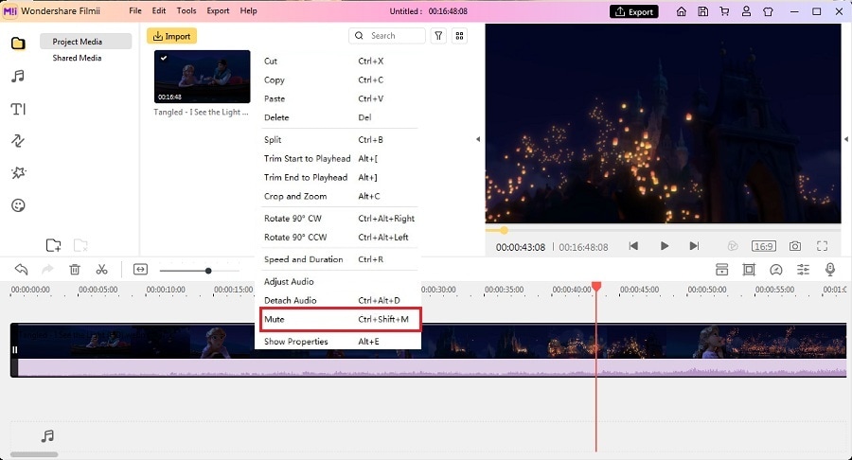852x460 pixels.
Task: Open the Tools menu
Action: (186, 10)
